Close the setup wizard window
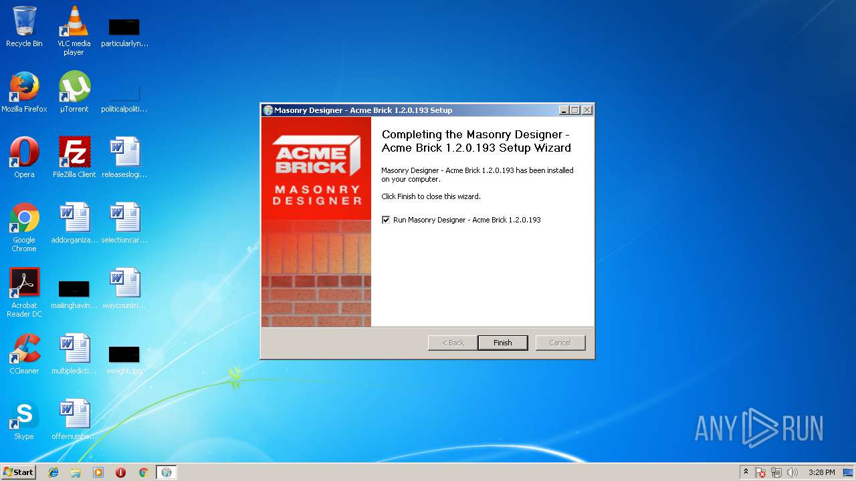 point(586,110)
